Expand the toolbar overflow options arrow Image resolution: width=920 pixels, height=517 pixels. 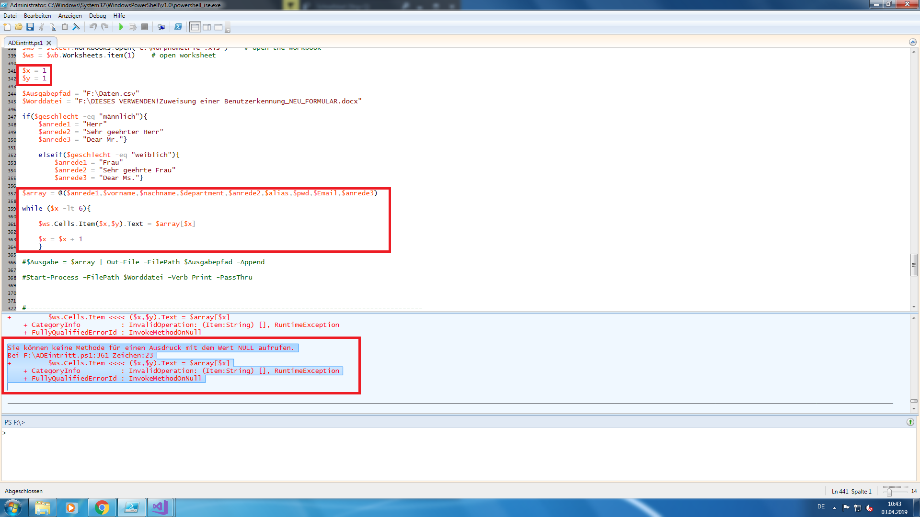click(x=228, y=30)
